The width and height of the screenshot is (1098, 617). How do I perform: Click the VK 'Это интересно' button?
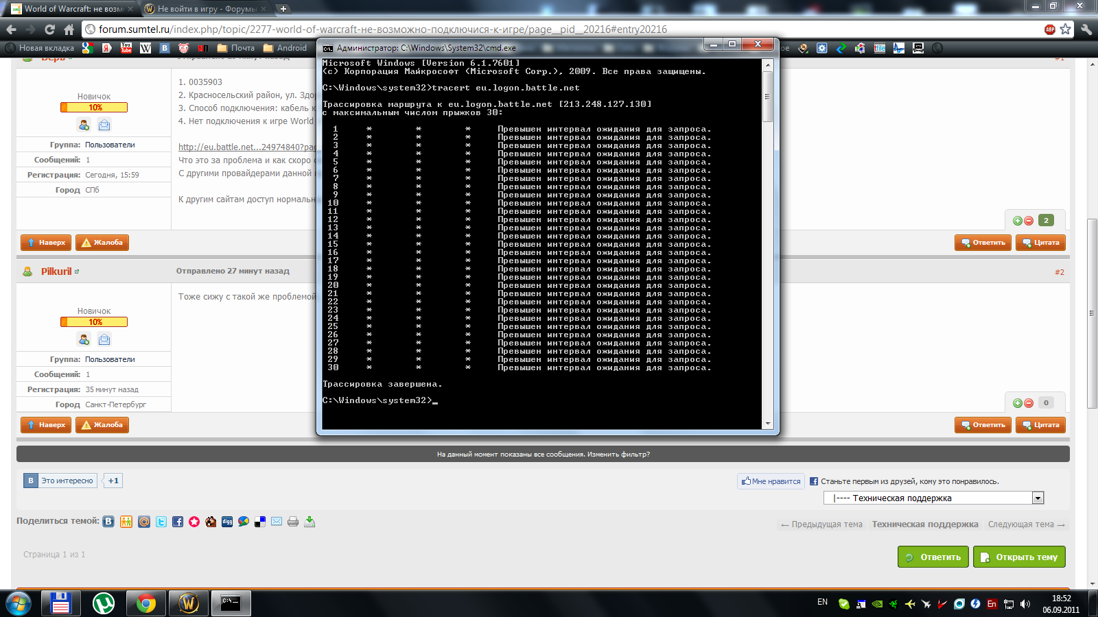[x=60, y=481]
